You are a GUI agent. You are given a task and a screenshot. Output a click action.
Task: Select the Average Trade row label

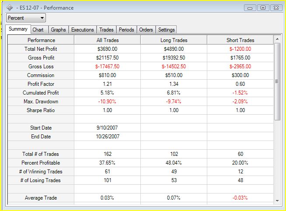click(41, 198)
